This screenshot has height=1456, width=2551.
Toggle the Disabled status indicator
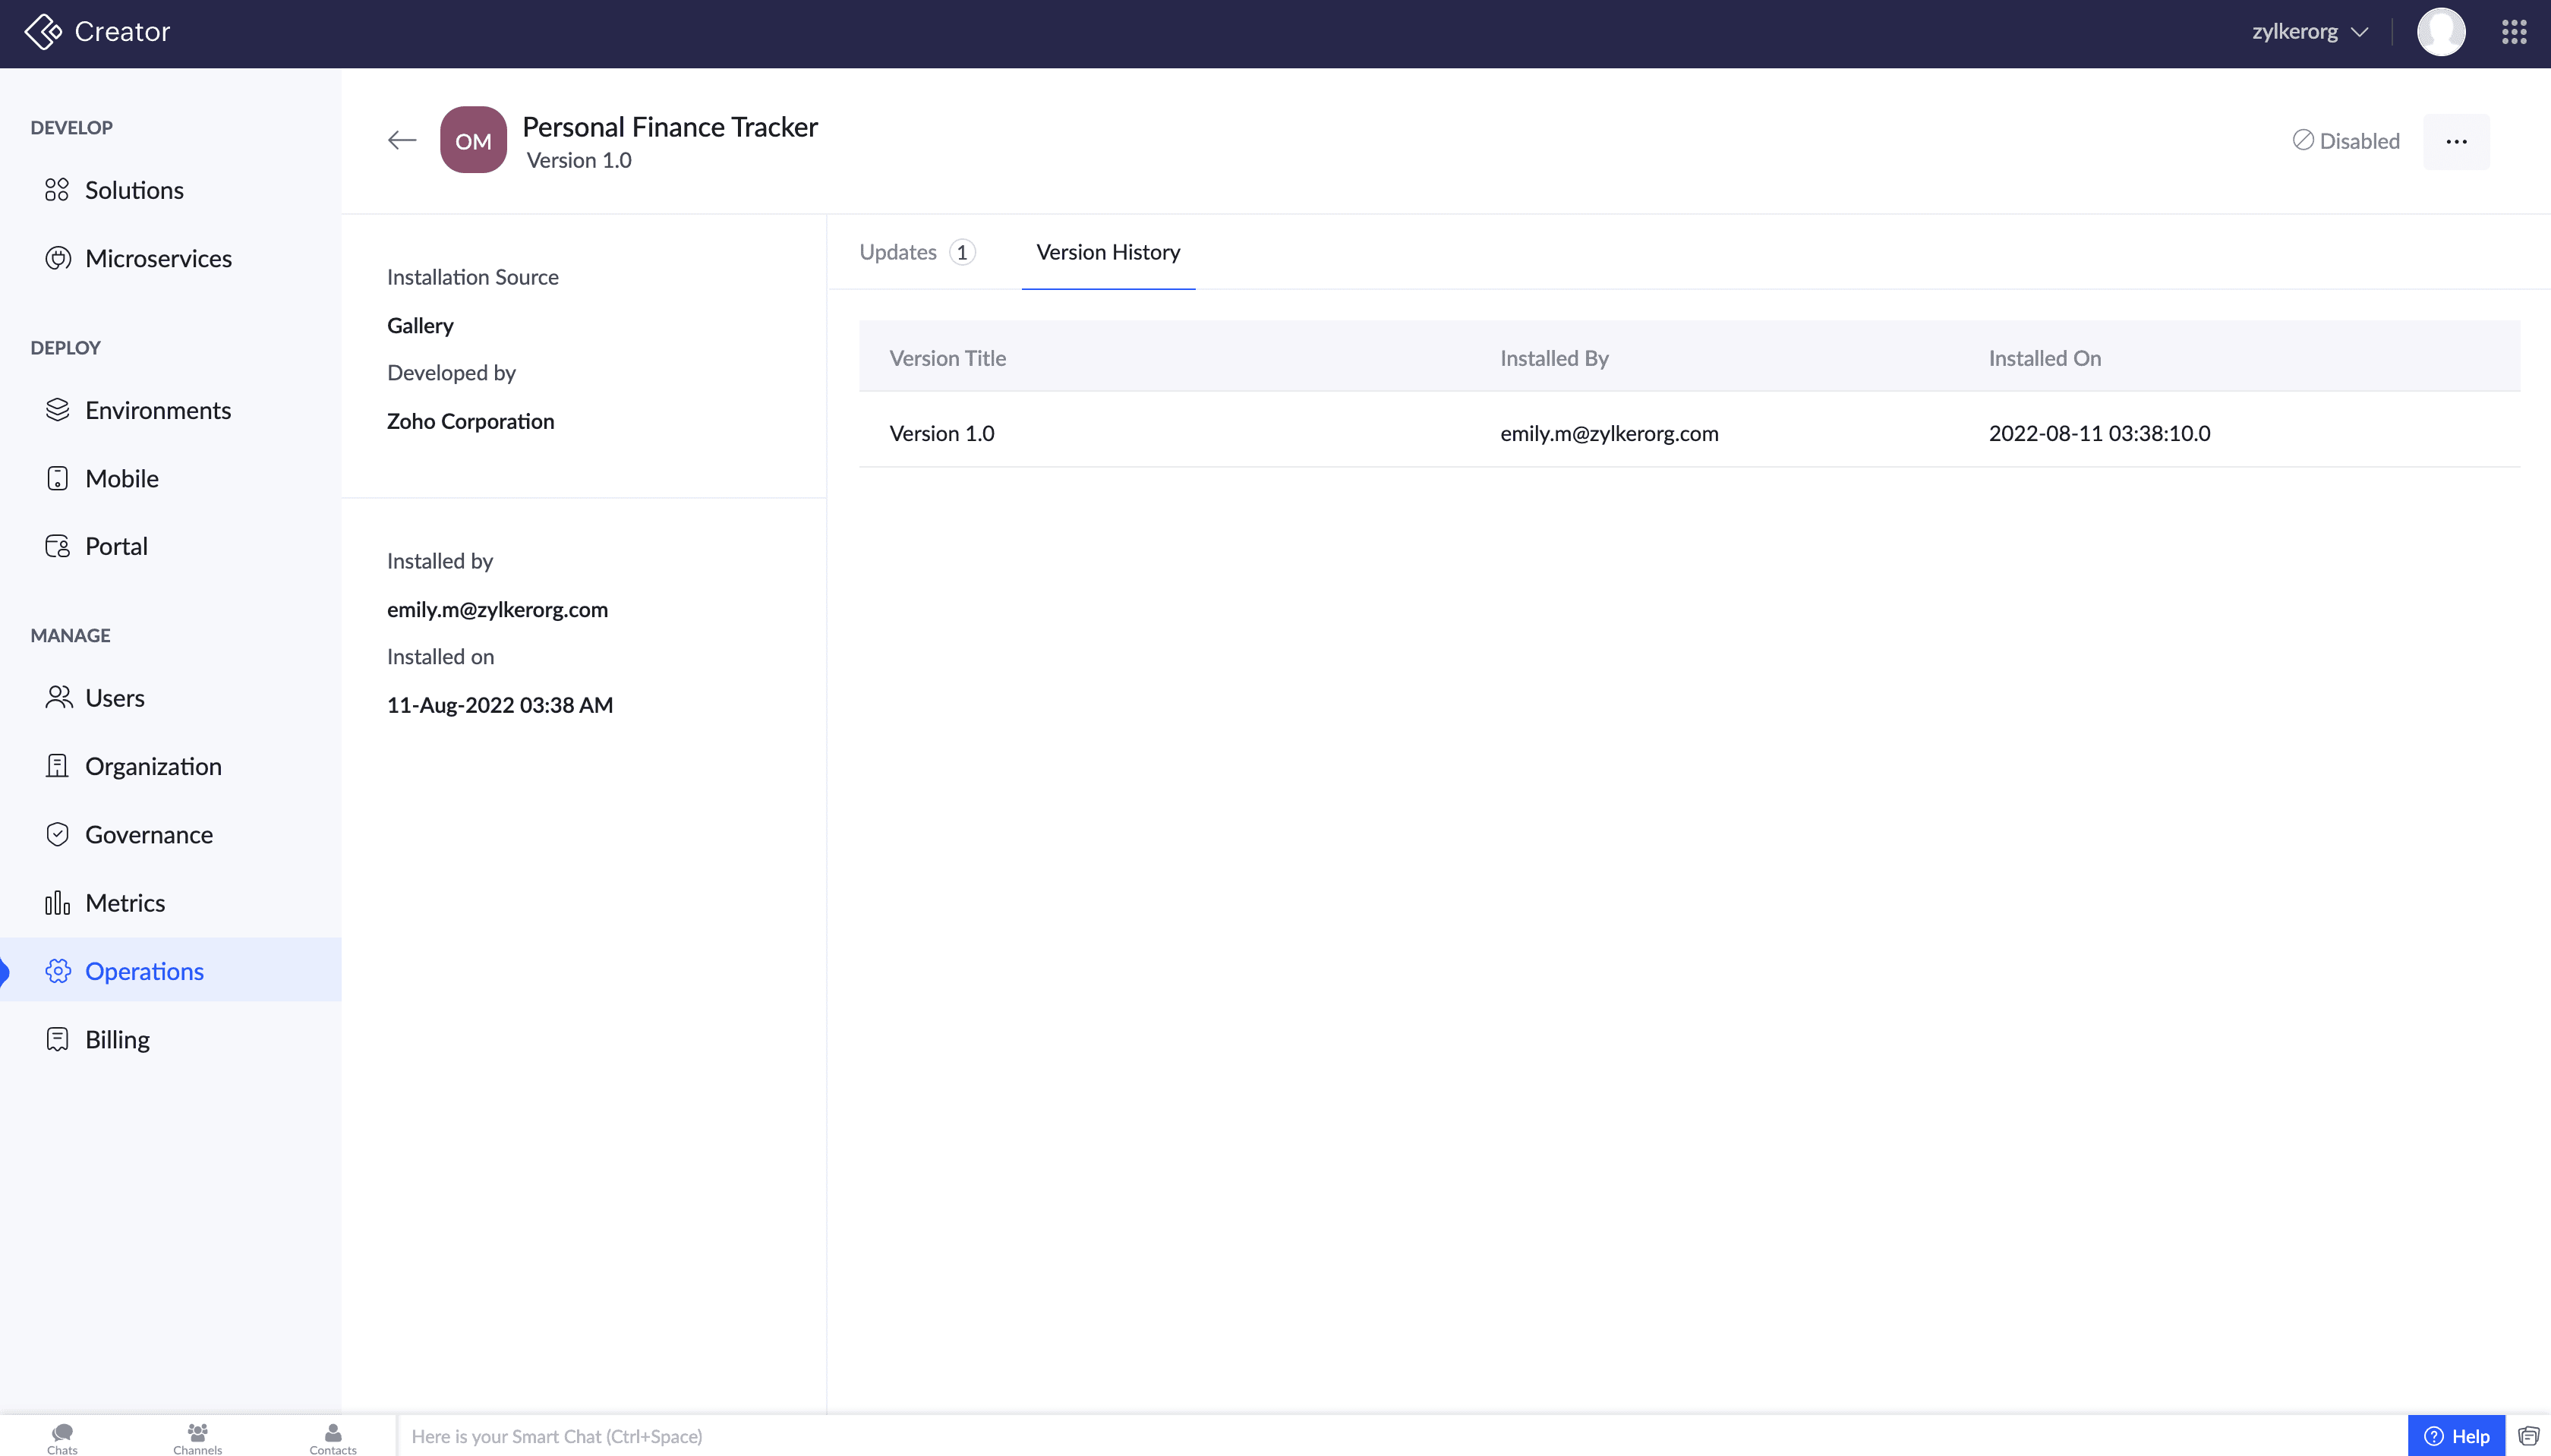click(2345, 141)
